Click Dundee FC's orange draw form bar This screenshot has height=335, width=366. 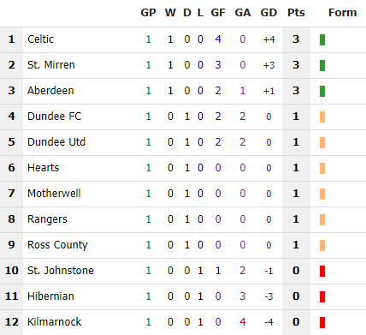point(322,117)
